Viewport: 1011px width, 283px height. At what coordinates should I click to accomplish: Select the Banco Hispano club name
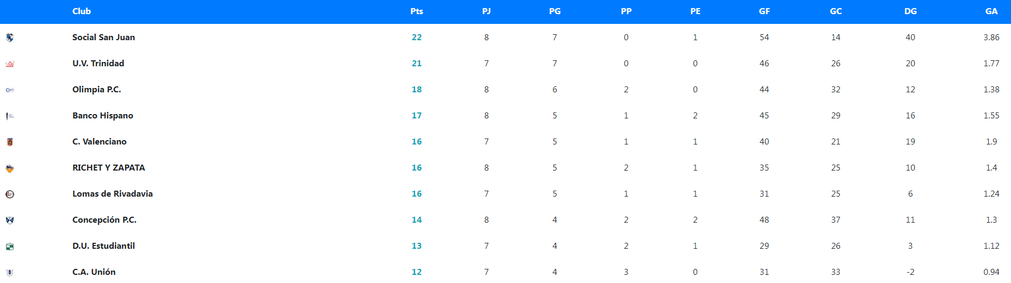[x=102, y=116]
